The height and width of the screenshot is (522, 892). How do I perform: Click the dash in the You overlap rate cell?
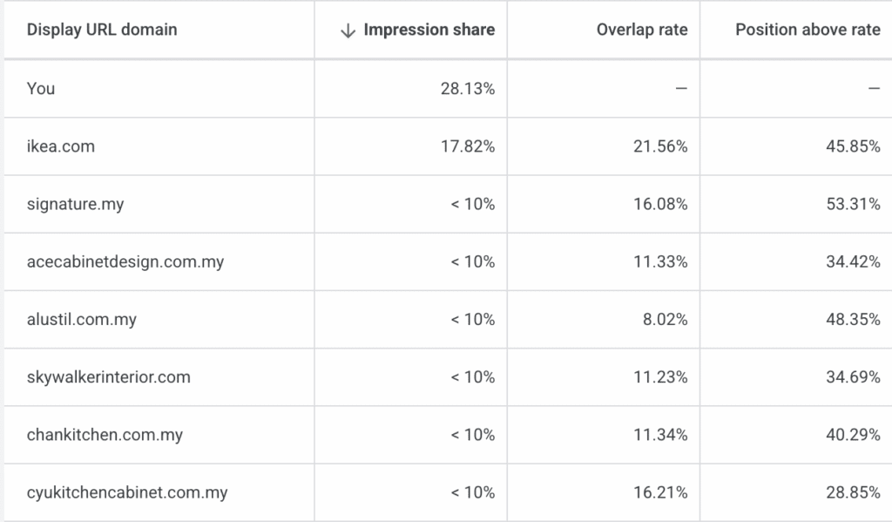click(684, 88)
